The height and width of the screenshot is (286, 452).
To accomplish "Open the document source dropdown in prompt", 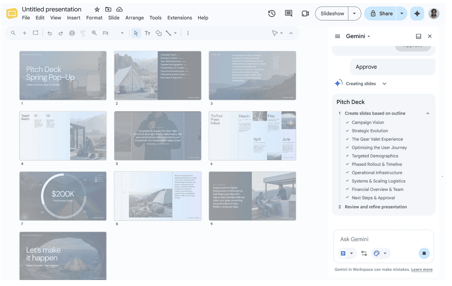I will click(347, 253).
